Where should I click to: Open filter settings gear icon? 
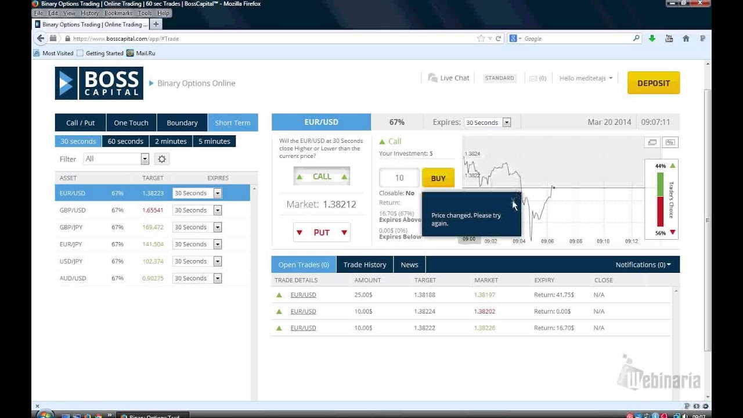[162, 159]
